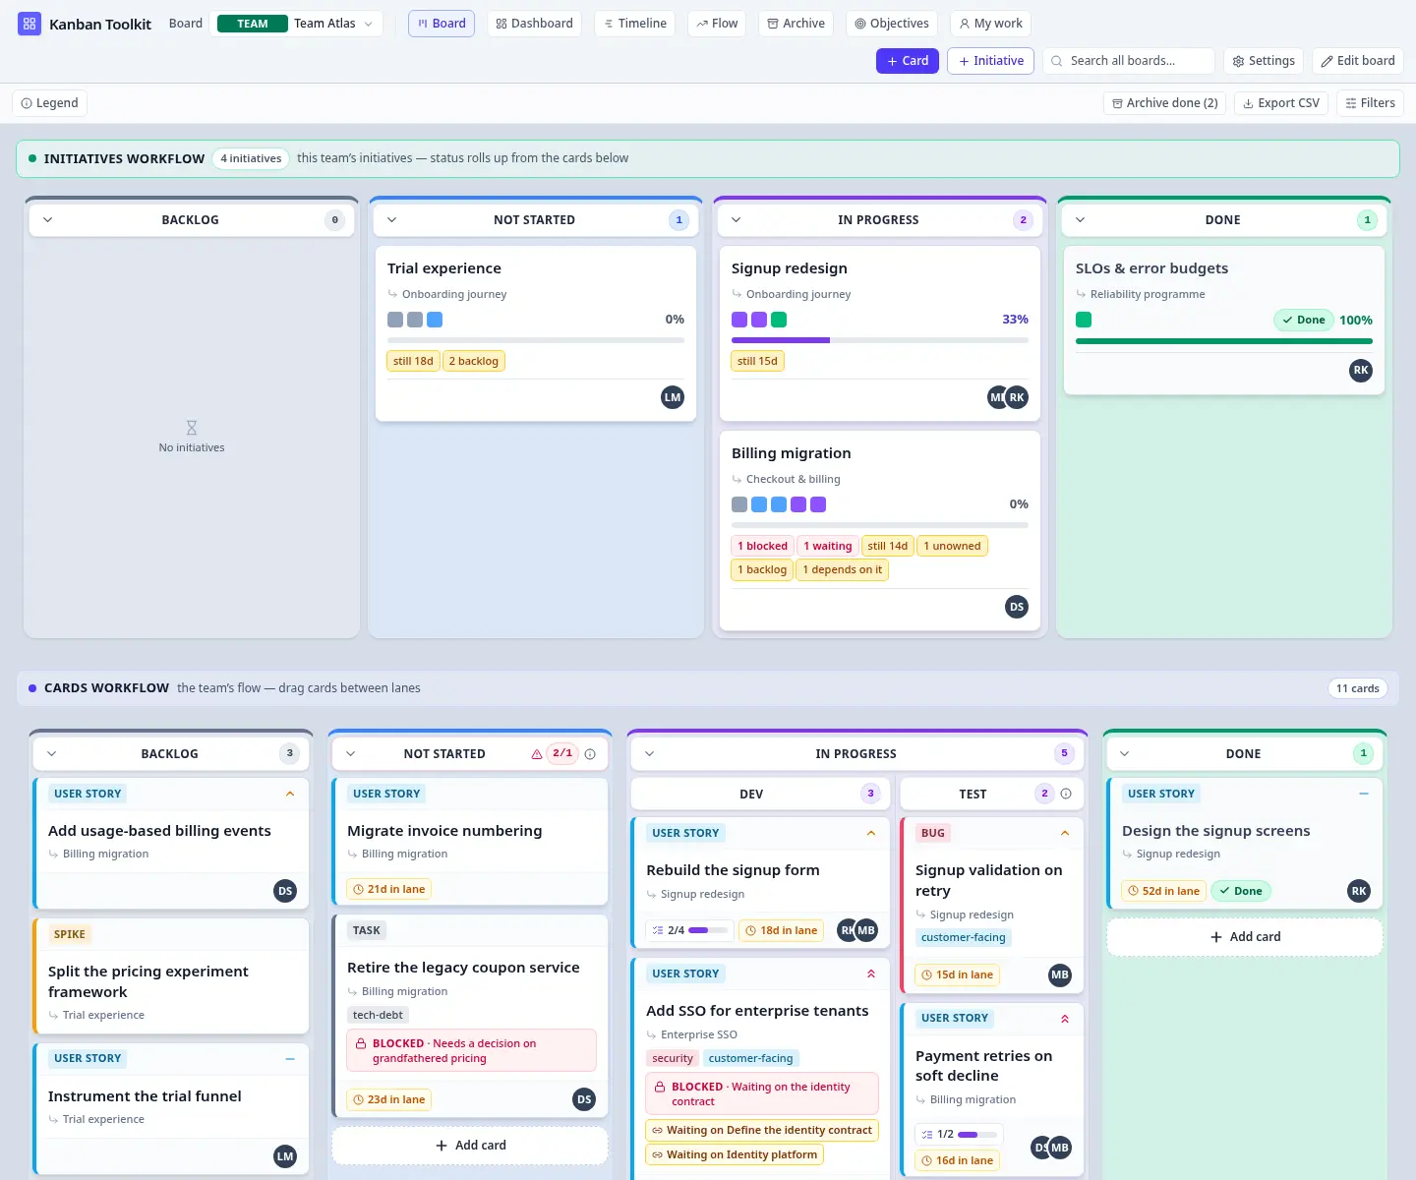Screen dimensions: 1416x1180
Task: Collapse the cards Not Started lane
Action: click(351, 754)
